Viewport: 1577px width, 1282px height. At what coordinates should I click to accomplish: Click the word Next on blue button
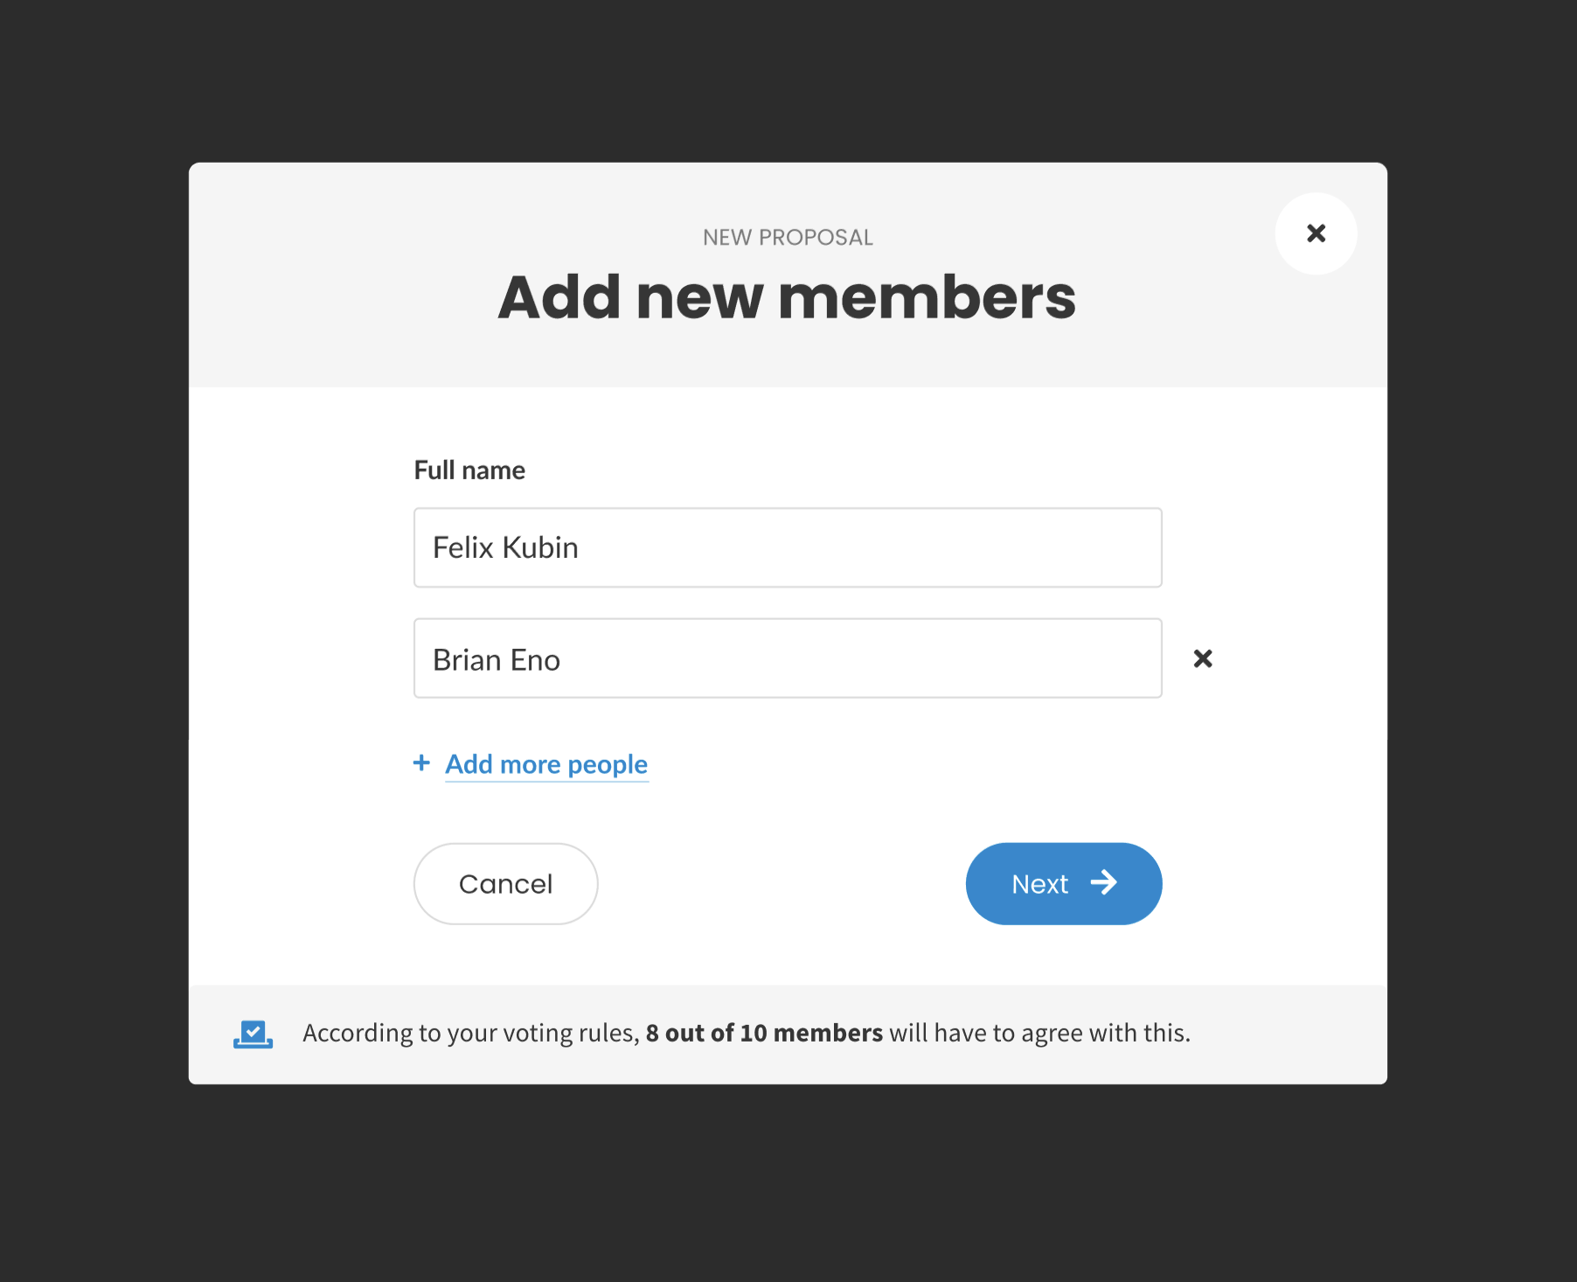point(1039,884)
